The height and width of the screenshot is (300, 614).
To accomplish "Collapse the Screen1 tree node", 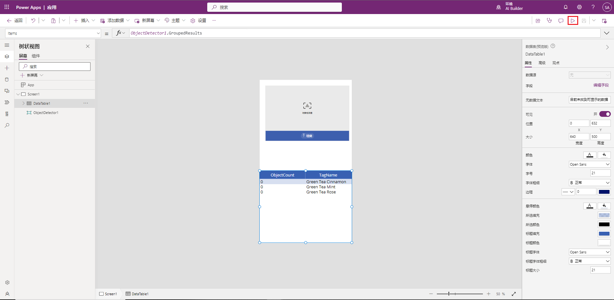I will [x=18, y=94].
